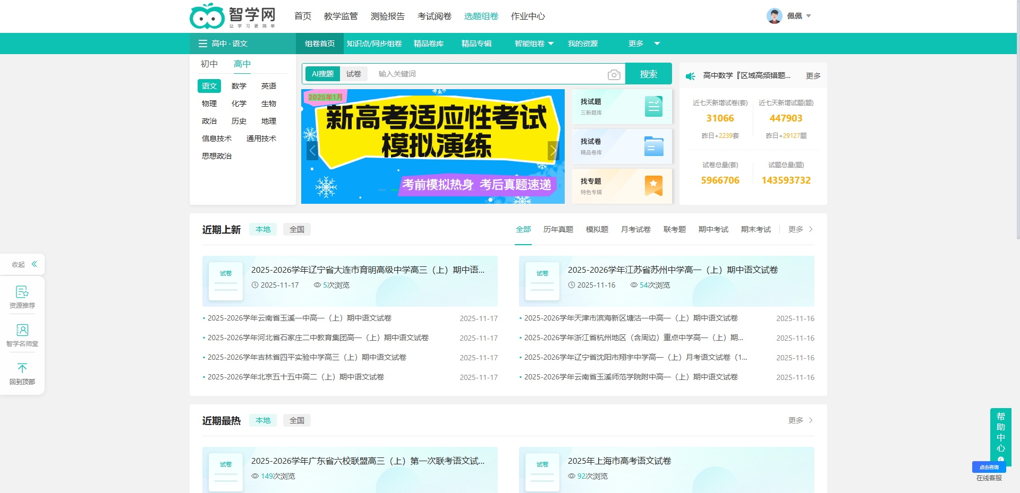
Task: Click the announcement speaker icon
Action: (x=691, y=76)
